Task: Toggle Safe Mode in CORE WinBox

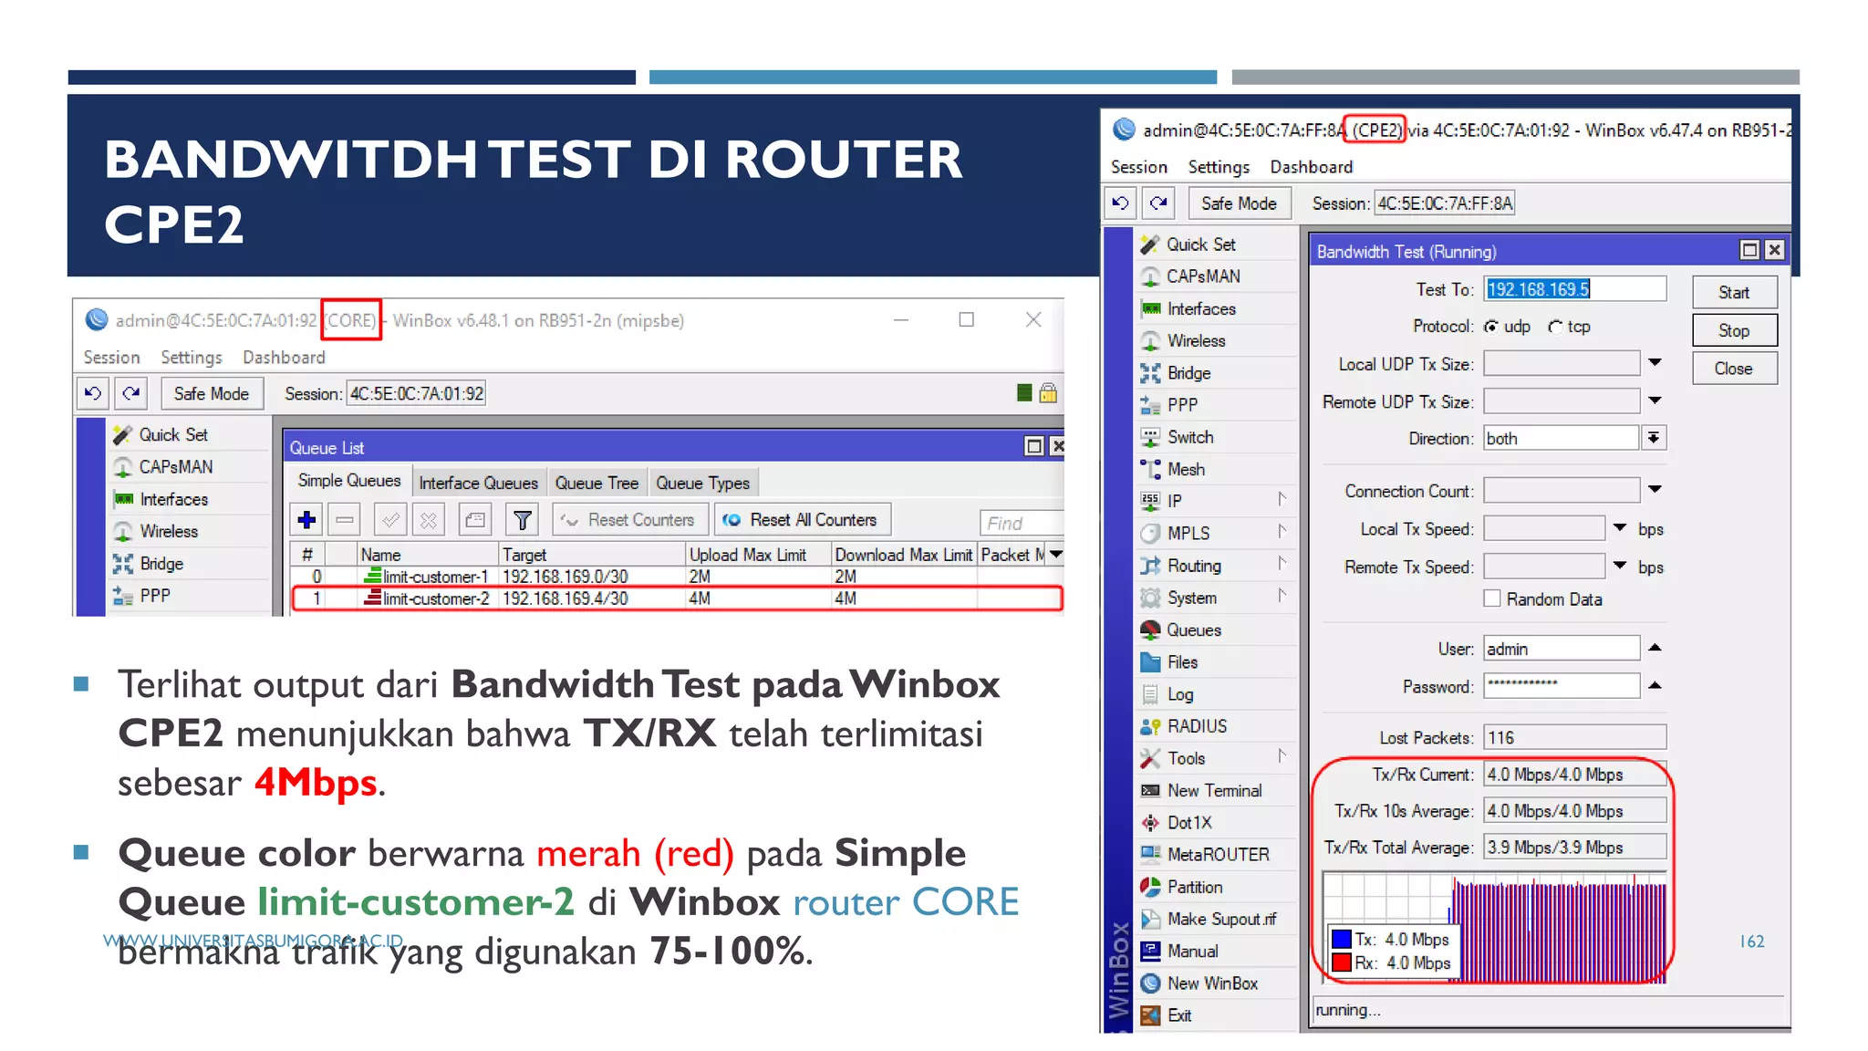Action: click(212, 394)
